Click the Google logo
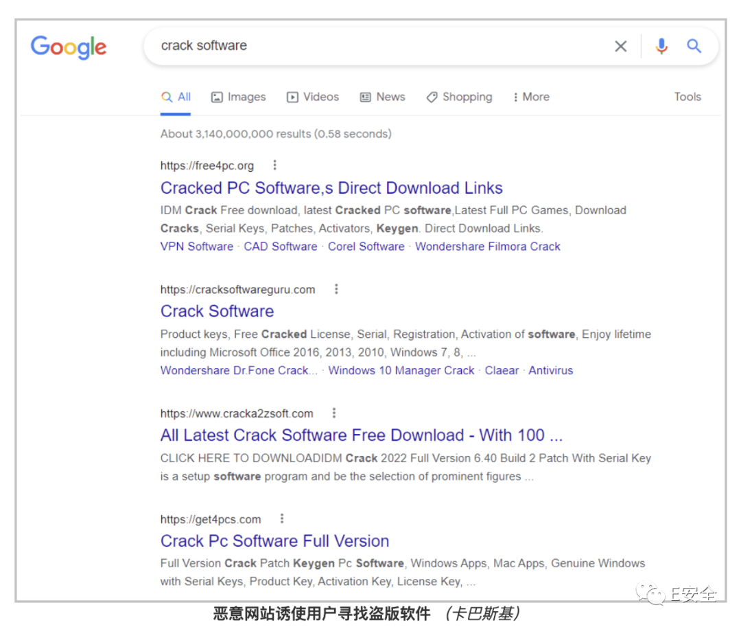Viewport: 741px width, 627px height. pos(69,47)
